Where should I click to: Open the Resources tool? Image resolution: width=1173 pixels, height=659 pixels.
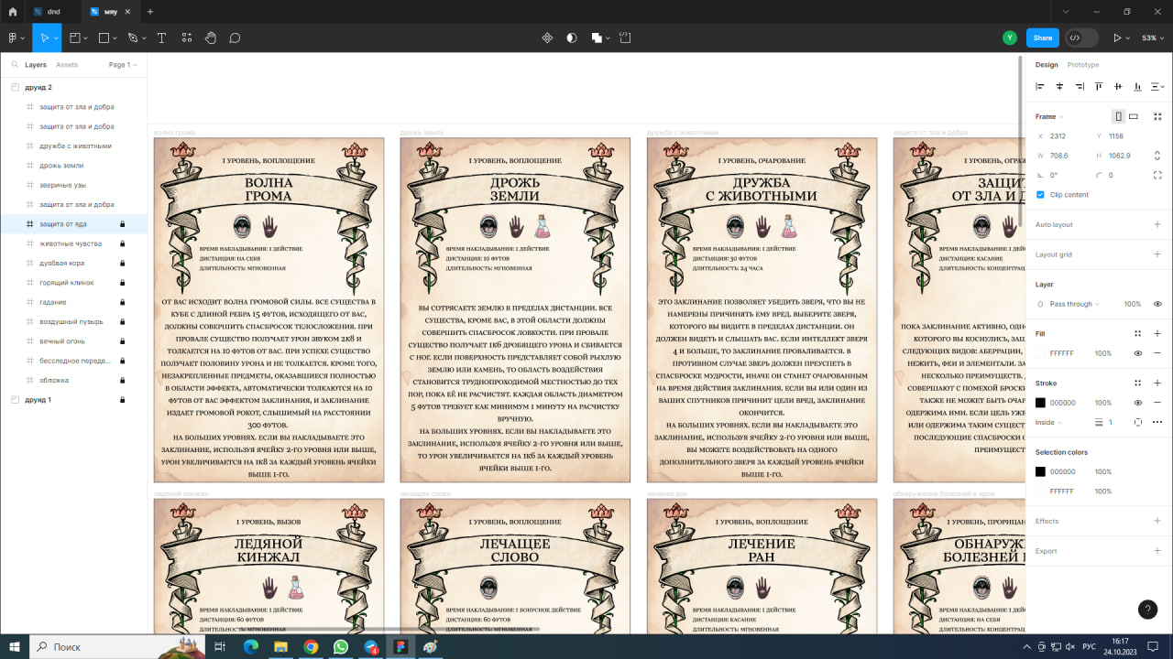(x=187, y=38)
